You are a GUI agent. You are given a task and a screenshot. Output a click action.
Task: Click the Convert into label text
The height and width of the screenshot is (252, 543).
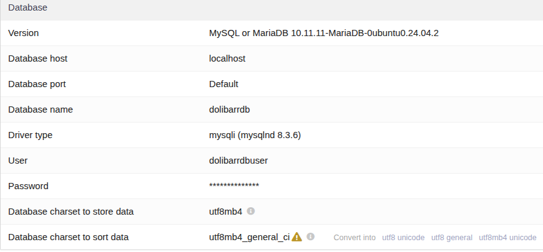[x=355, y=238]
